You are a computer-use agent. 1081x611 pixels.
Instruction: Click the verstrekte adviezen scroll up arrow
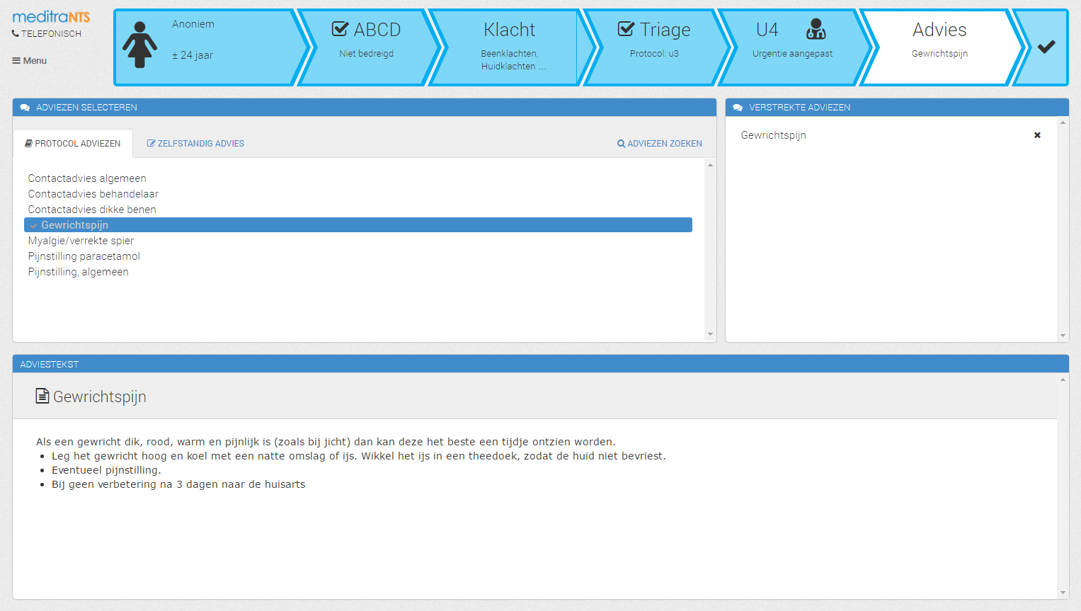point(1063,123)
